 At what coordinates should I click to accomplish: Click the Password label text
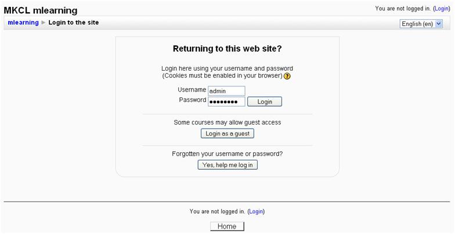click(x=192, y=100)
